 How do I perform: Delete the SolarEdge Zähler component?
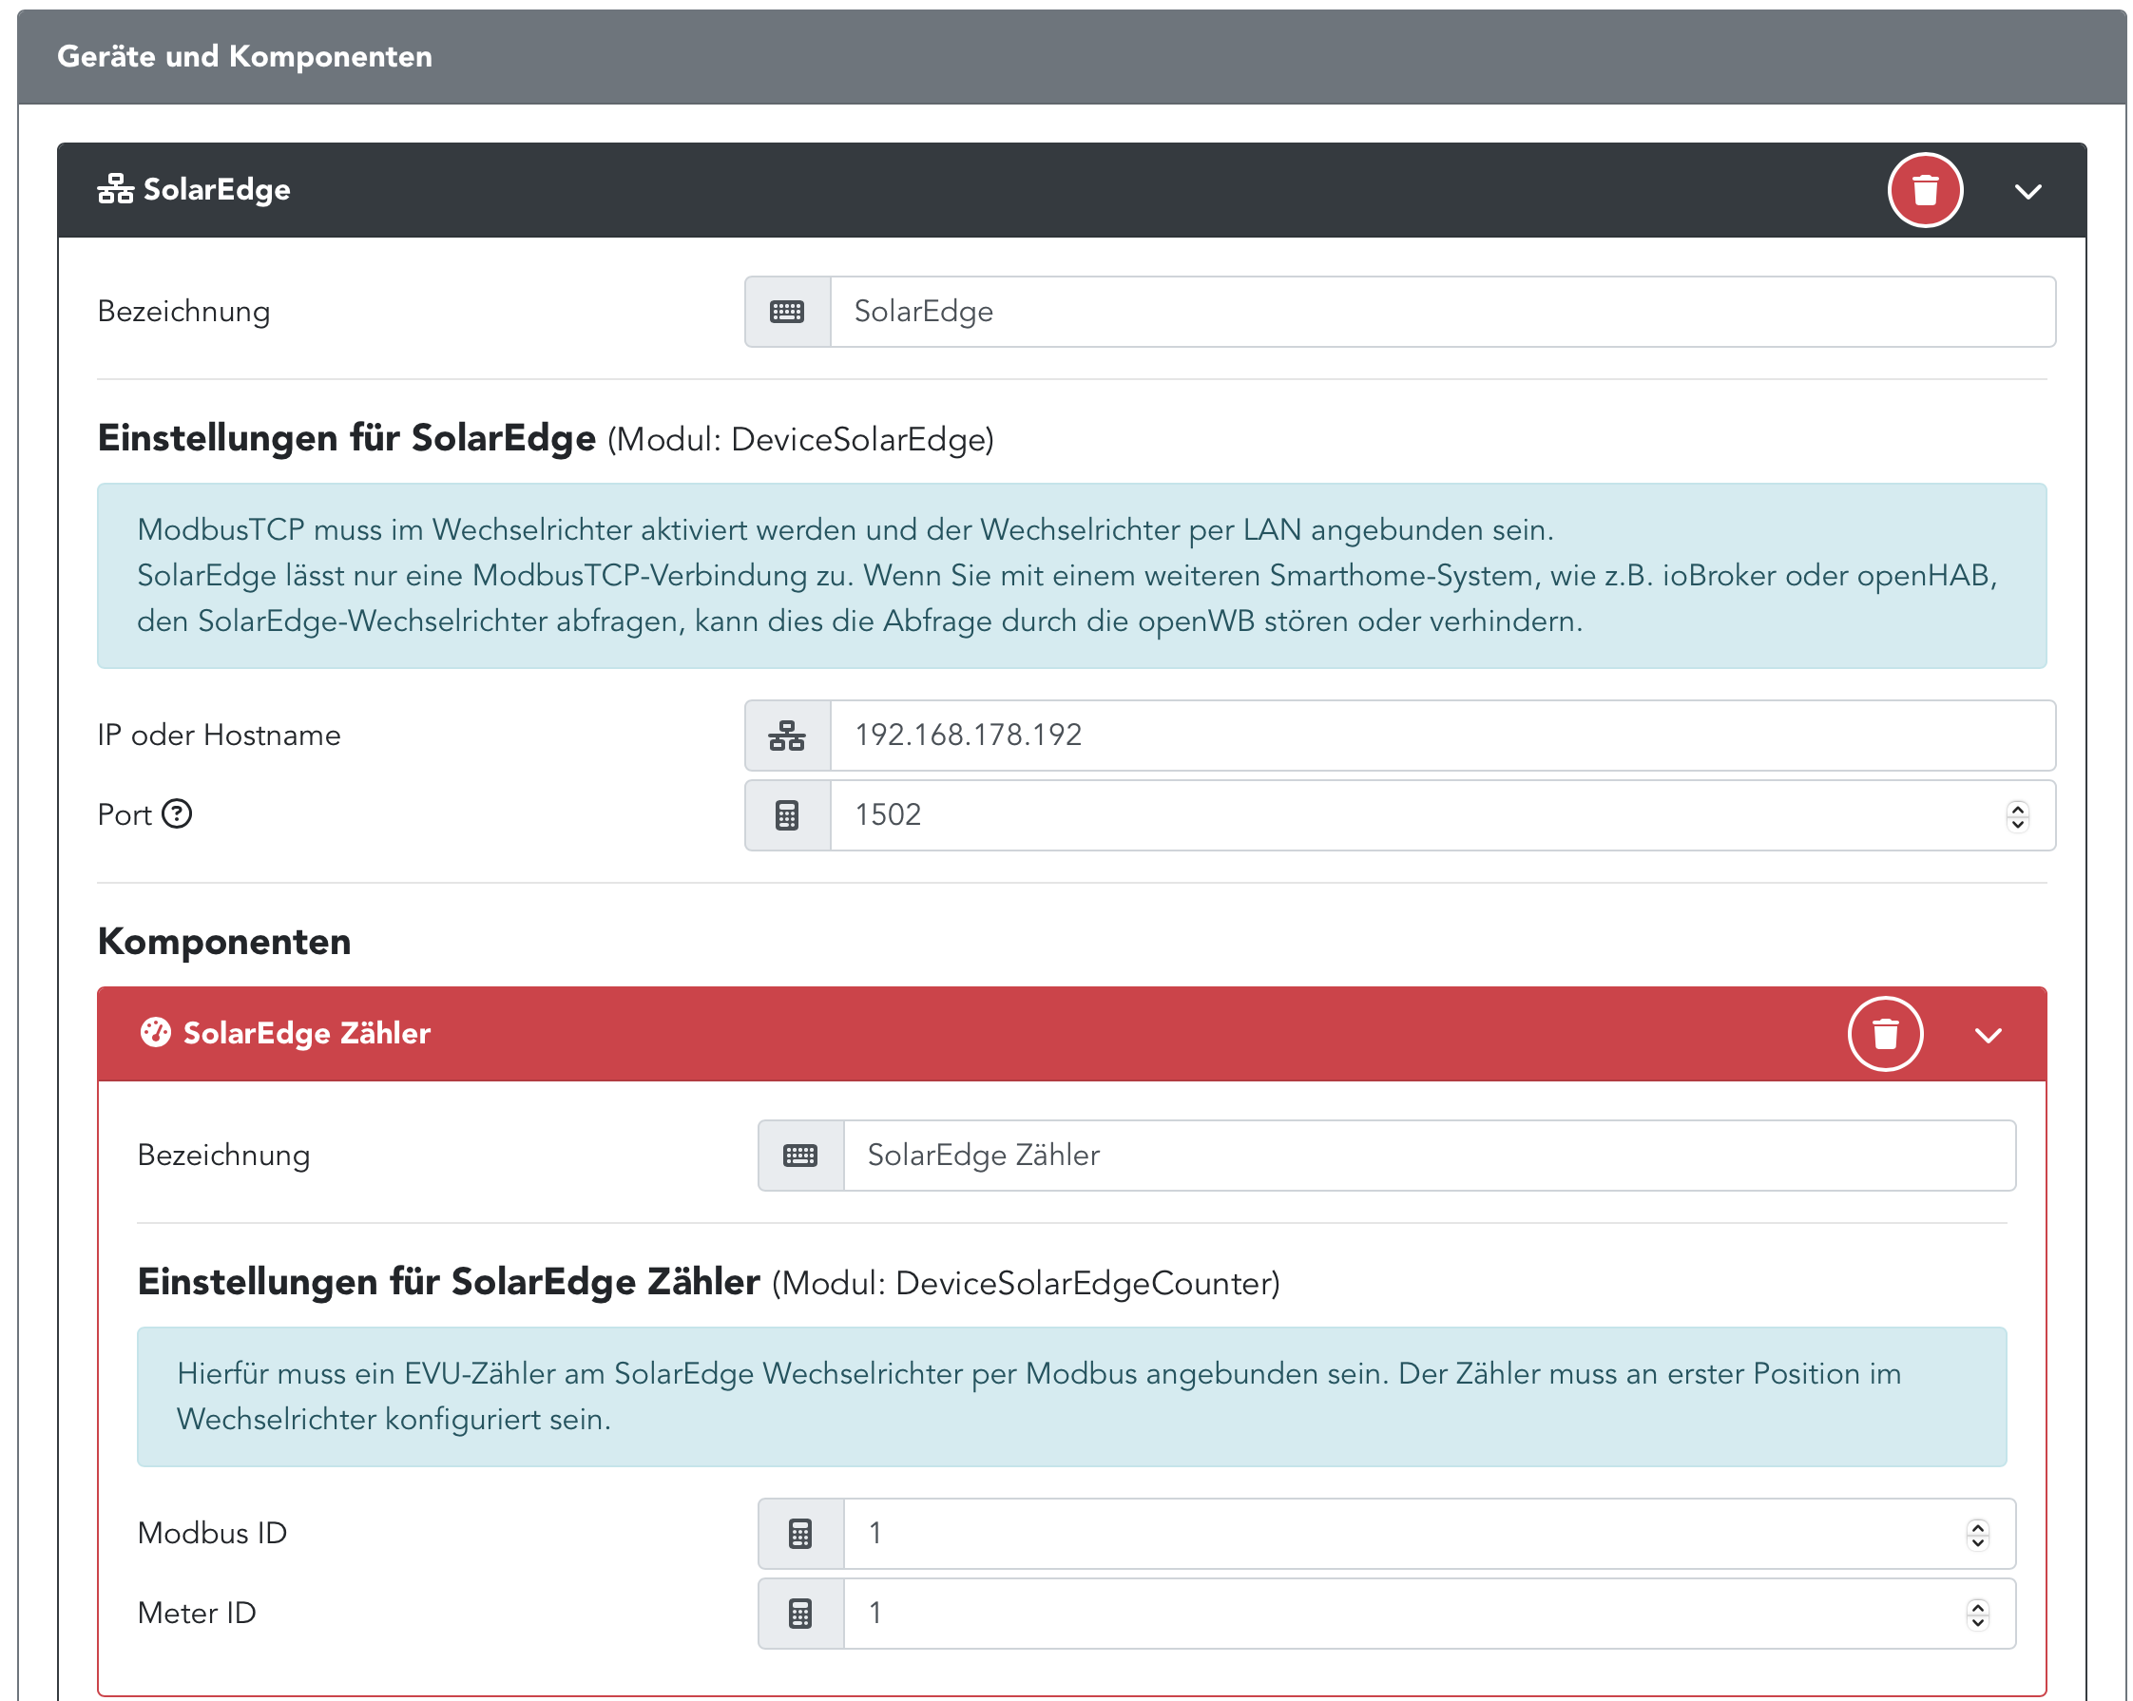1885,1034
